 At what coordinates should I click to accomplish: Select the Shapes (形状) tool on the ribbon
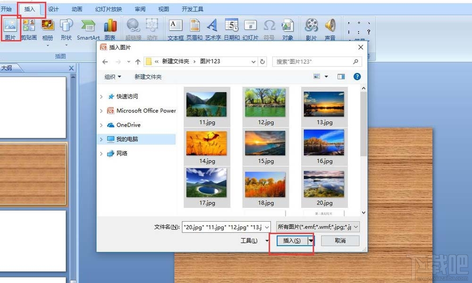66,29
